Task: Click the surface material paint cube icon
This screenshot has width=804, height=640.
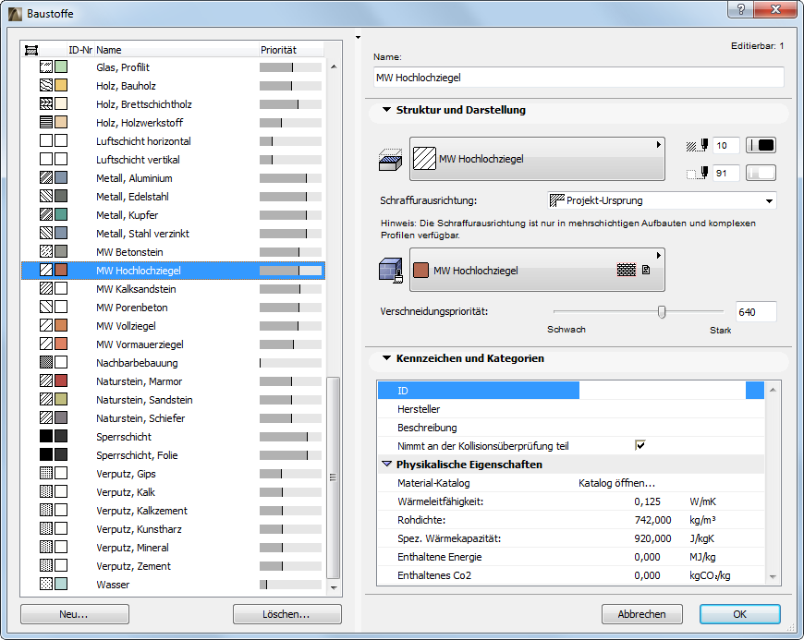Action: (x=390, y=270)
